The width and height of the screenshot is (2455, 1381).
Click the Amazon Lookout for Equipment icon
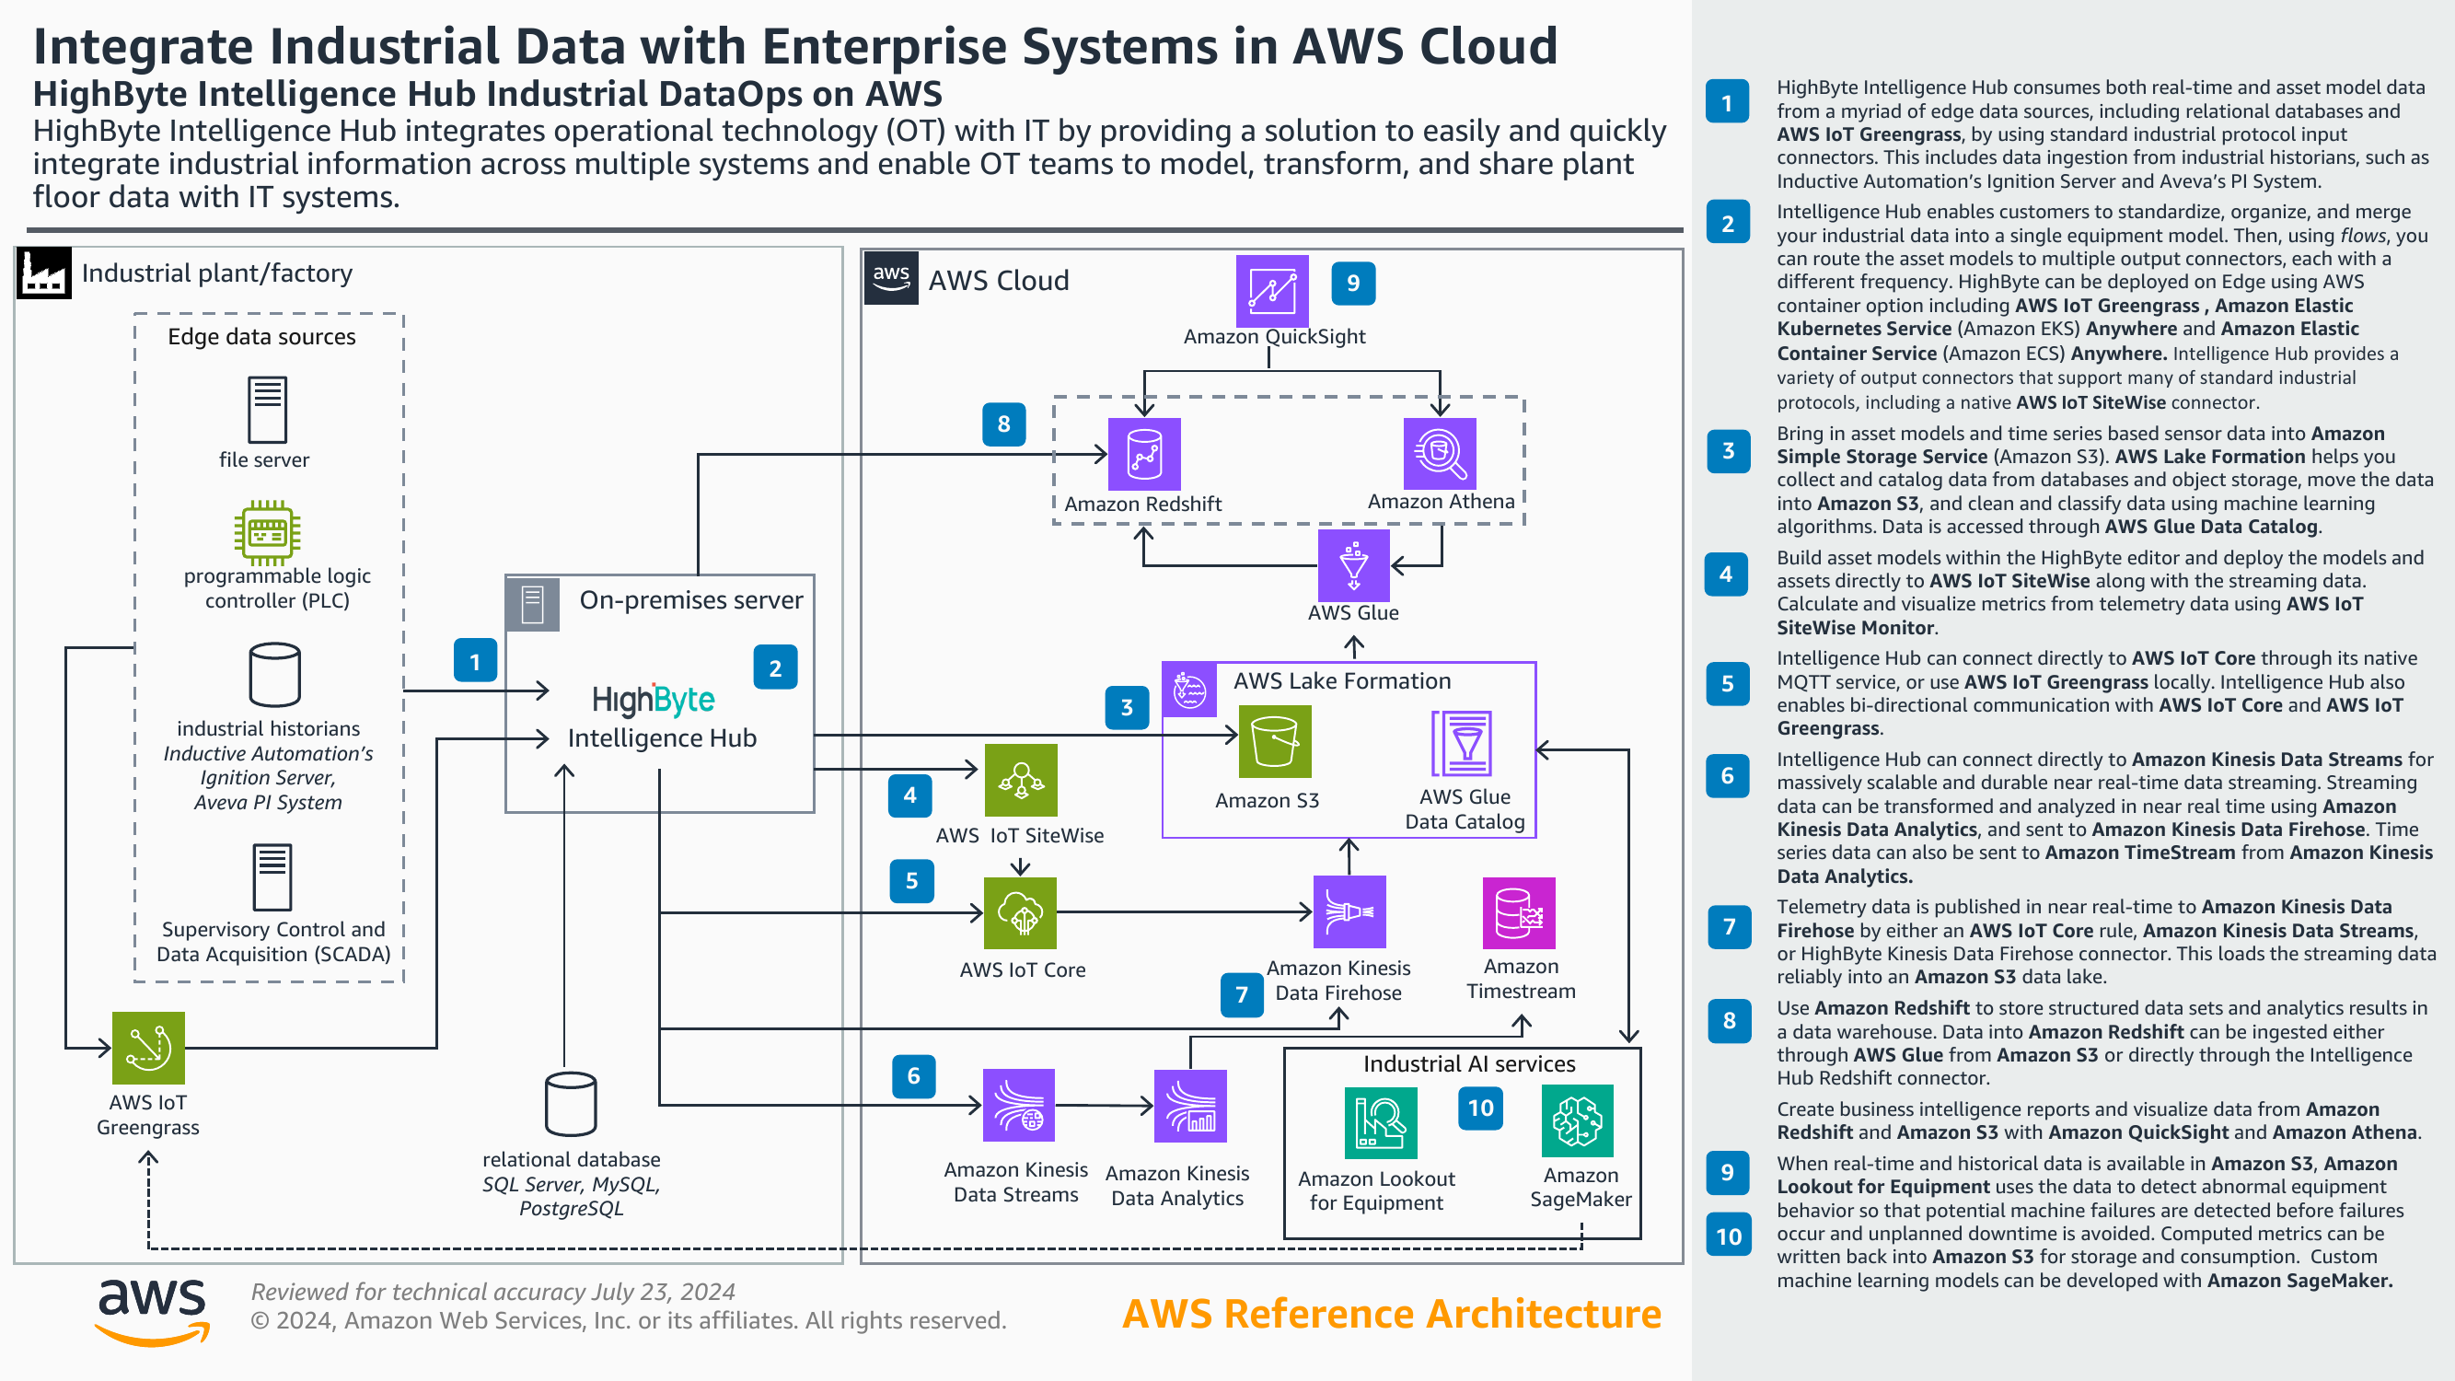pos(1381,1123)
